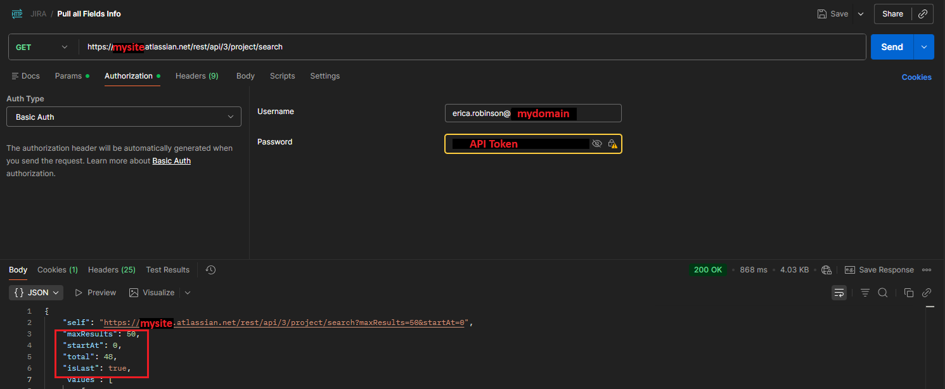
Task: Click the Send button
Action: click(892, 47)
